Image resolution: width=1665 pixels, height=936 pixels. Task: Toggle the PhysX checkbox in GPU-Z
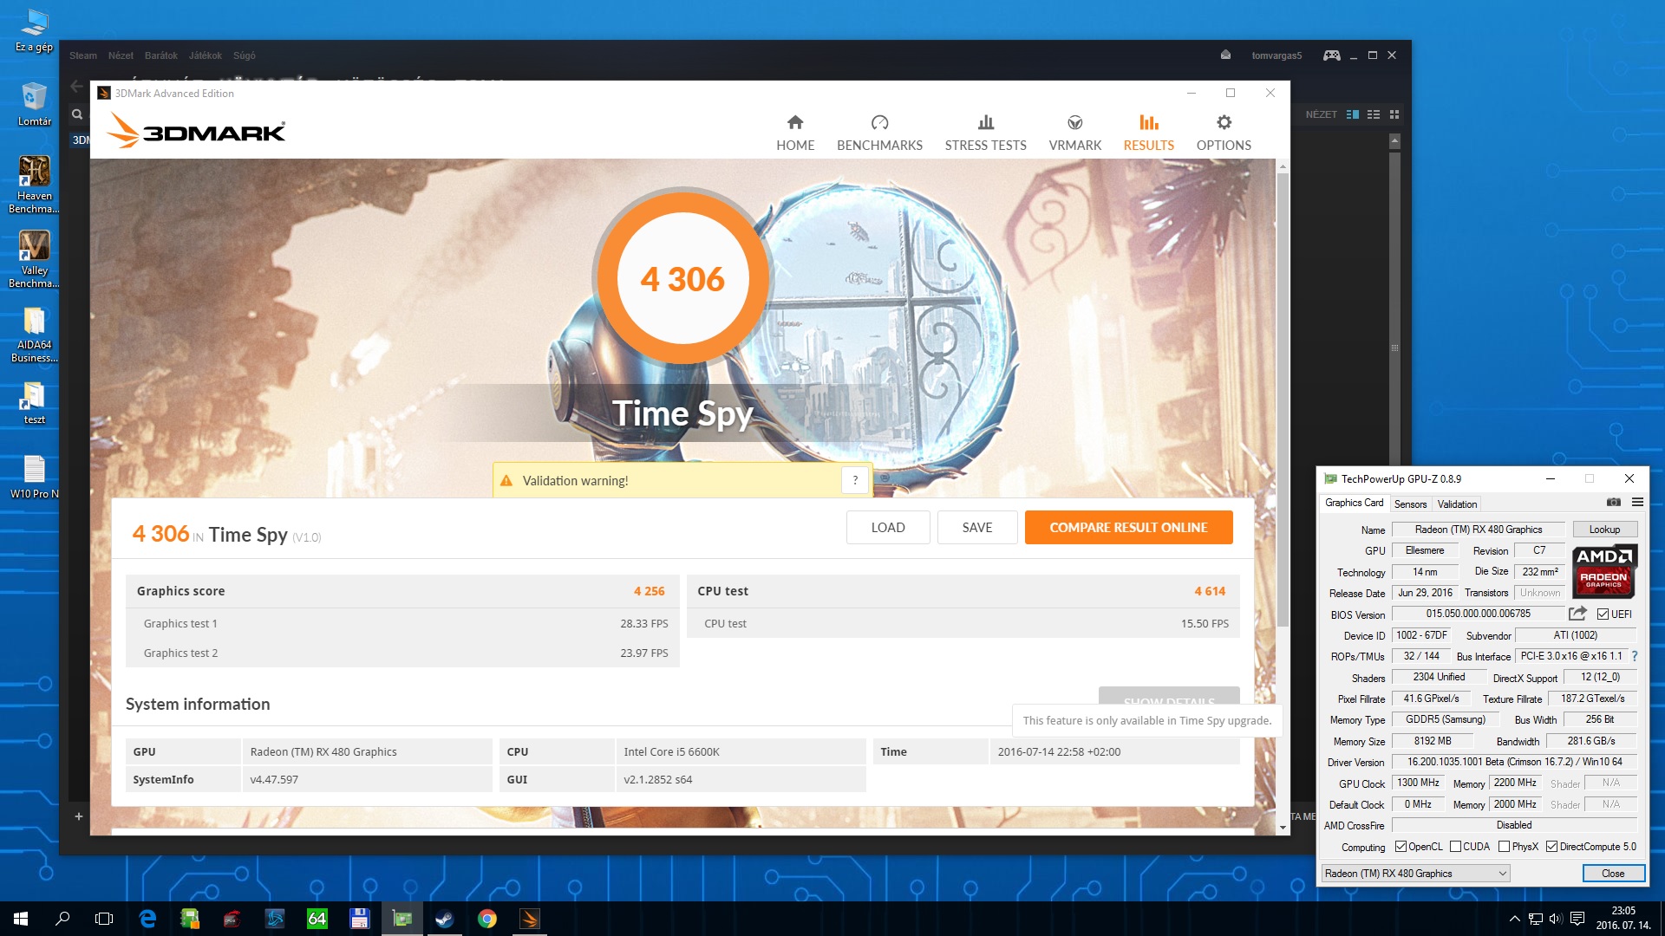click(1505, 847)
